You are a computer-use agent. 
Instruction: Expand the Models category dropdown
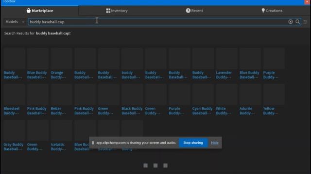coord(15,22)
